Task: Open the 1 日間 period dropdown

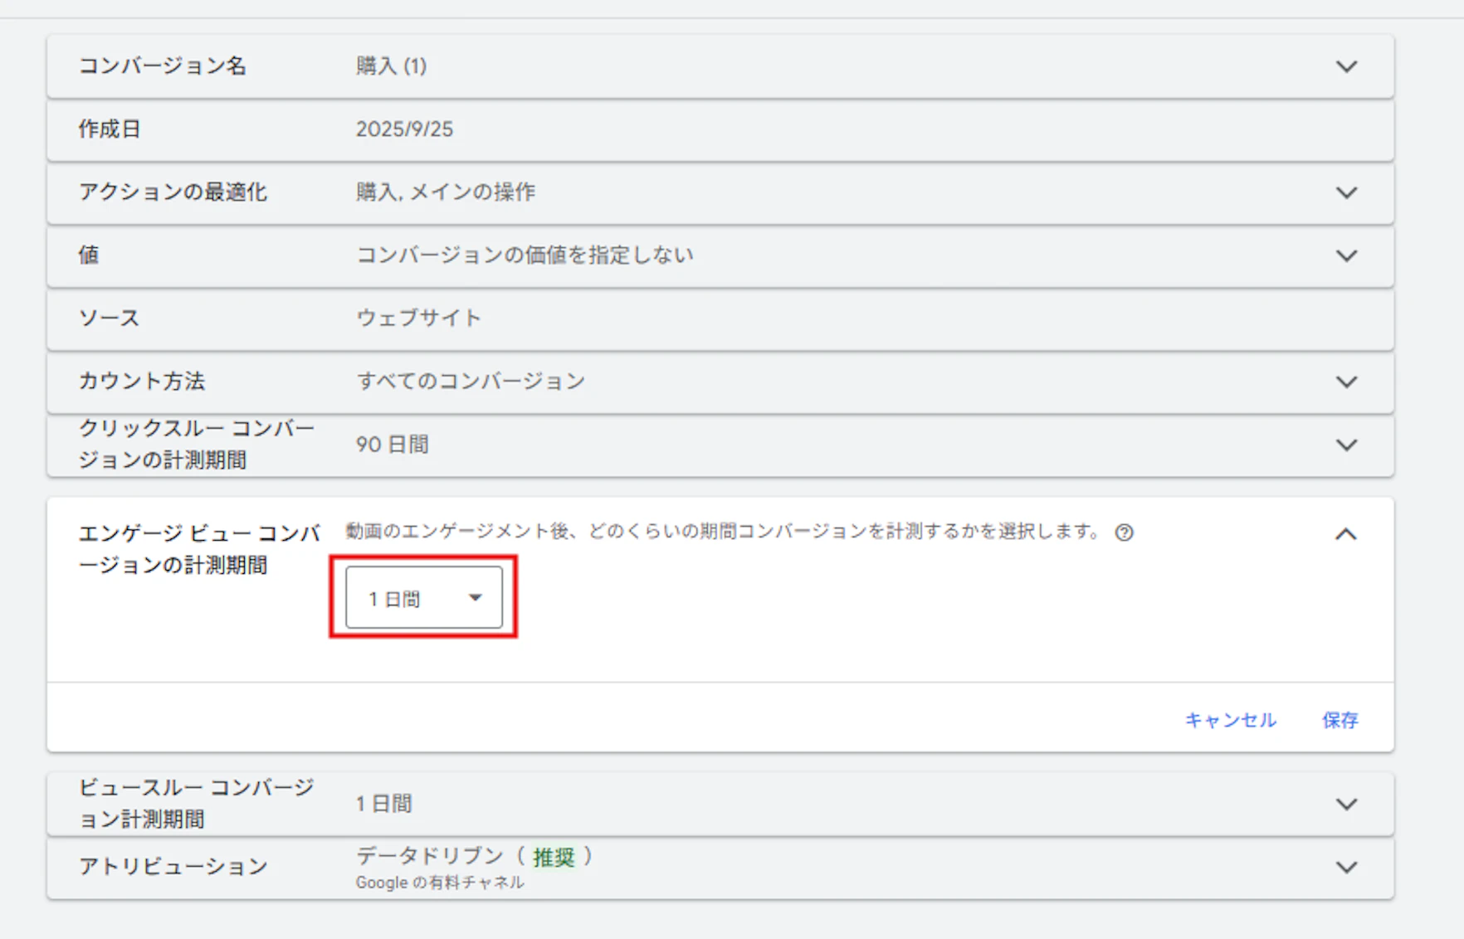Action: coord(424,597)
